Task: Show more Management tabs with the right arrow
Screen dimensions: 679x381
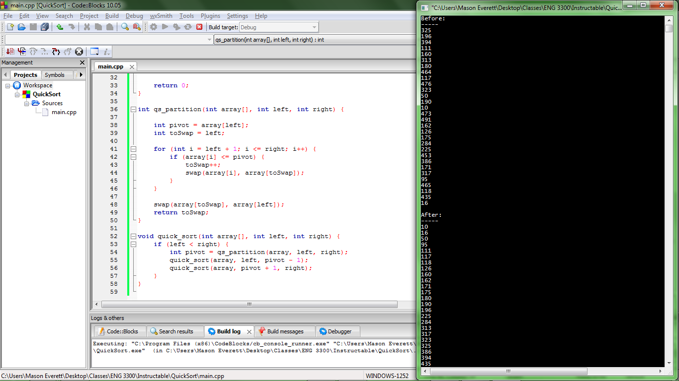Action: (82, 75)
